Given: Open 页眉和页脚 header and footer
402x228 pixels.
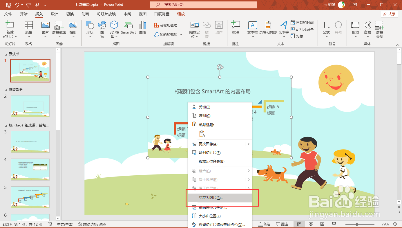Looking at the screenshot, I should tap(268, 25).
